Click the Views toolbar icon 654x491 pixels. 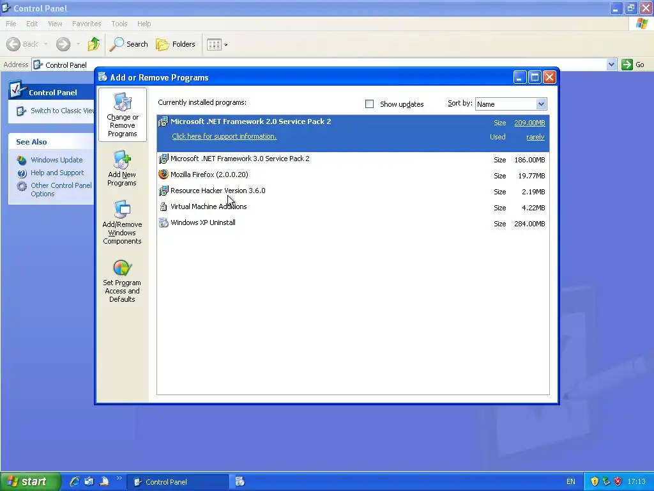click(214, 44)
